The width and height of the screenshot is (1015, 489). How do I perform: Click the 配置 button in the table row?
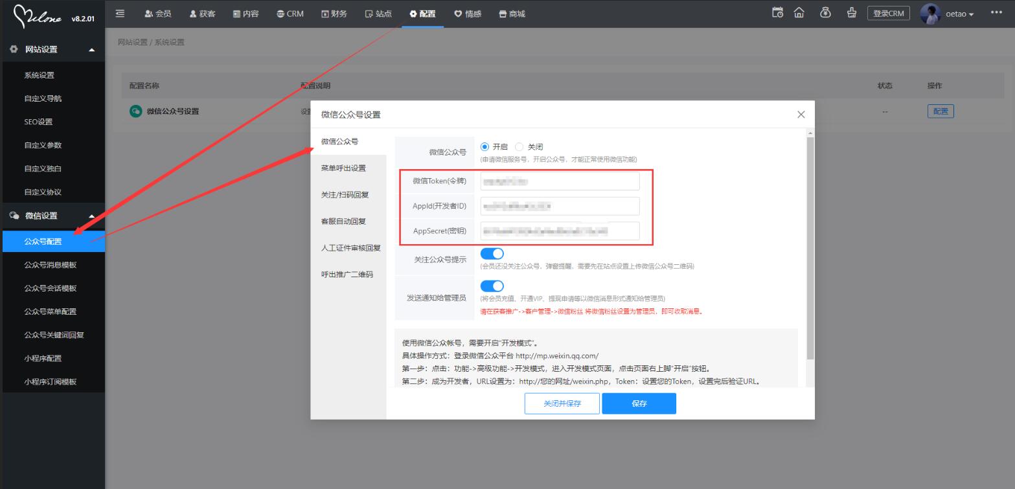[941, 111]
